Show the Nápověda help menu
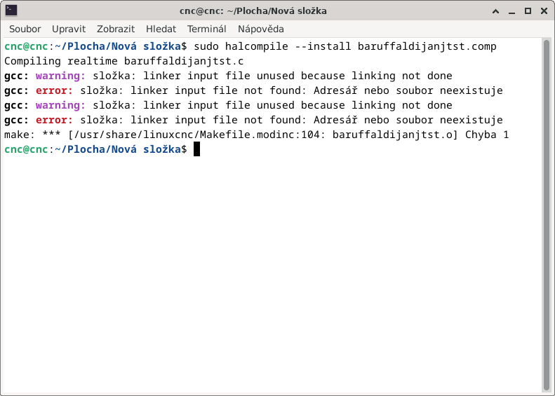Viewport: 555px width, 396px height. coord(261,29)
